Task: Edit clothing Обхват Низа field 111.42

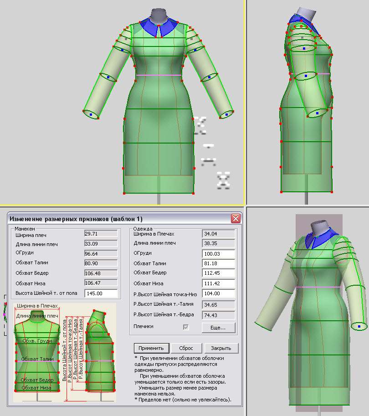Action: [218, 283]
